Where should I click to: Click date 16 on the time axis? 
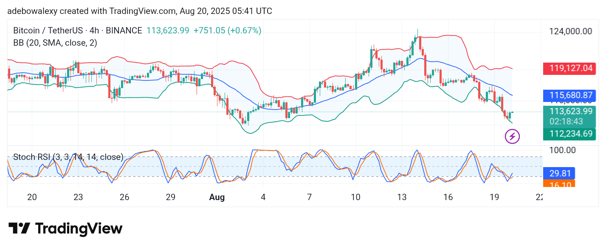448,197
